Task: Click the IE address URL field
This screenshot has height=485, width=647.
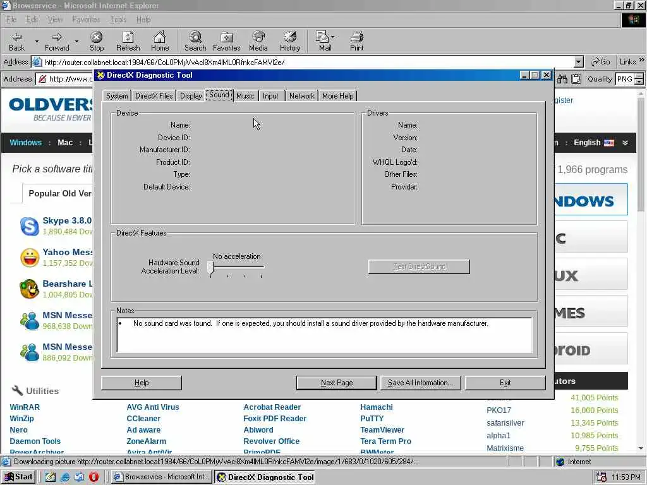Action: coord(308,63)
